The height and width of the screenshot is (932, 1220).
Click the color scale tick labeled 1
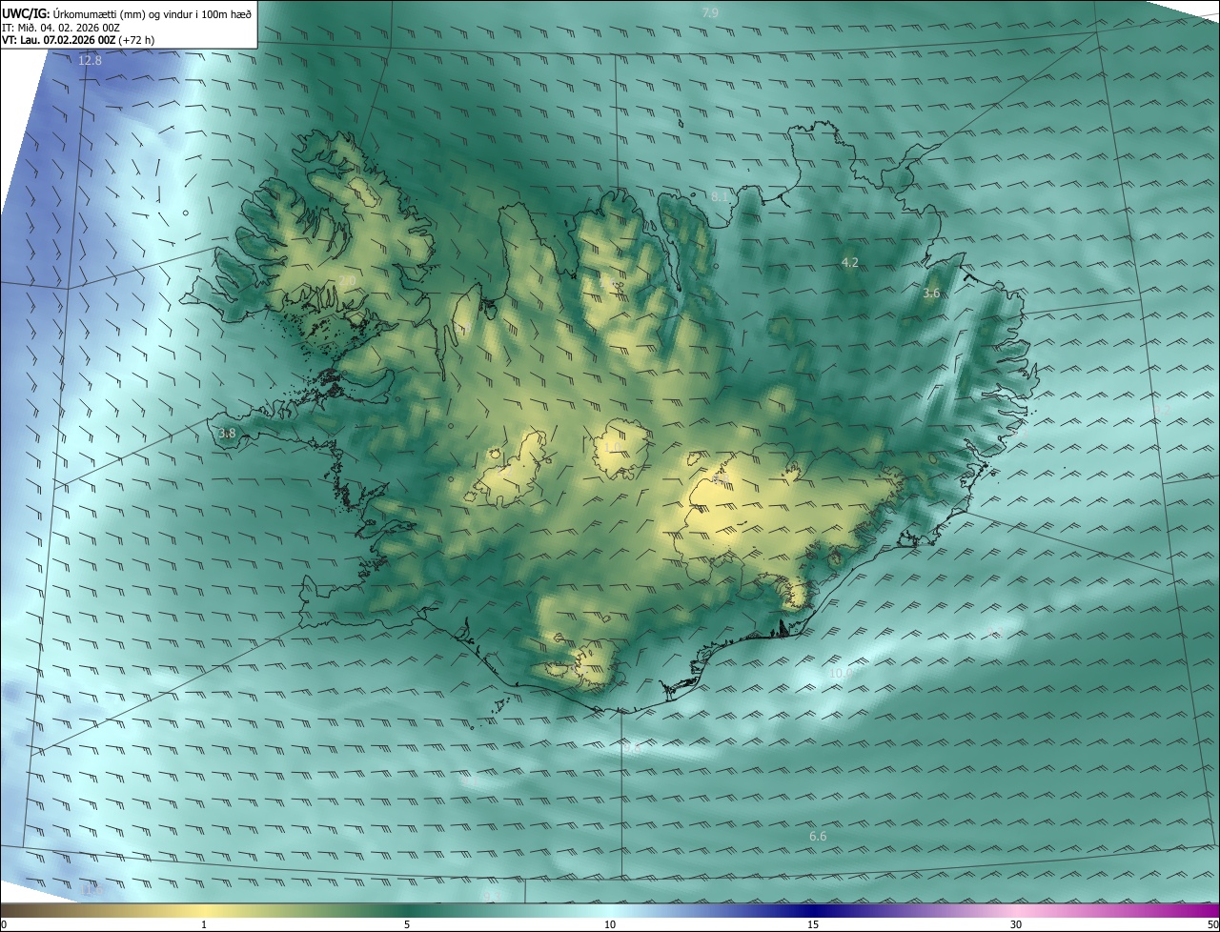[x=204, y=924]
